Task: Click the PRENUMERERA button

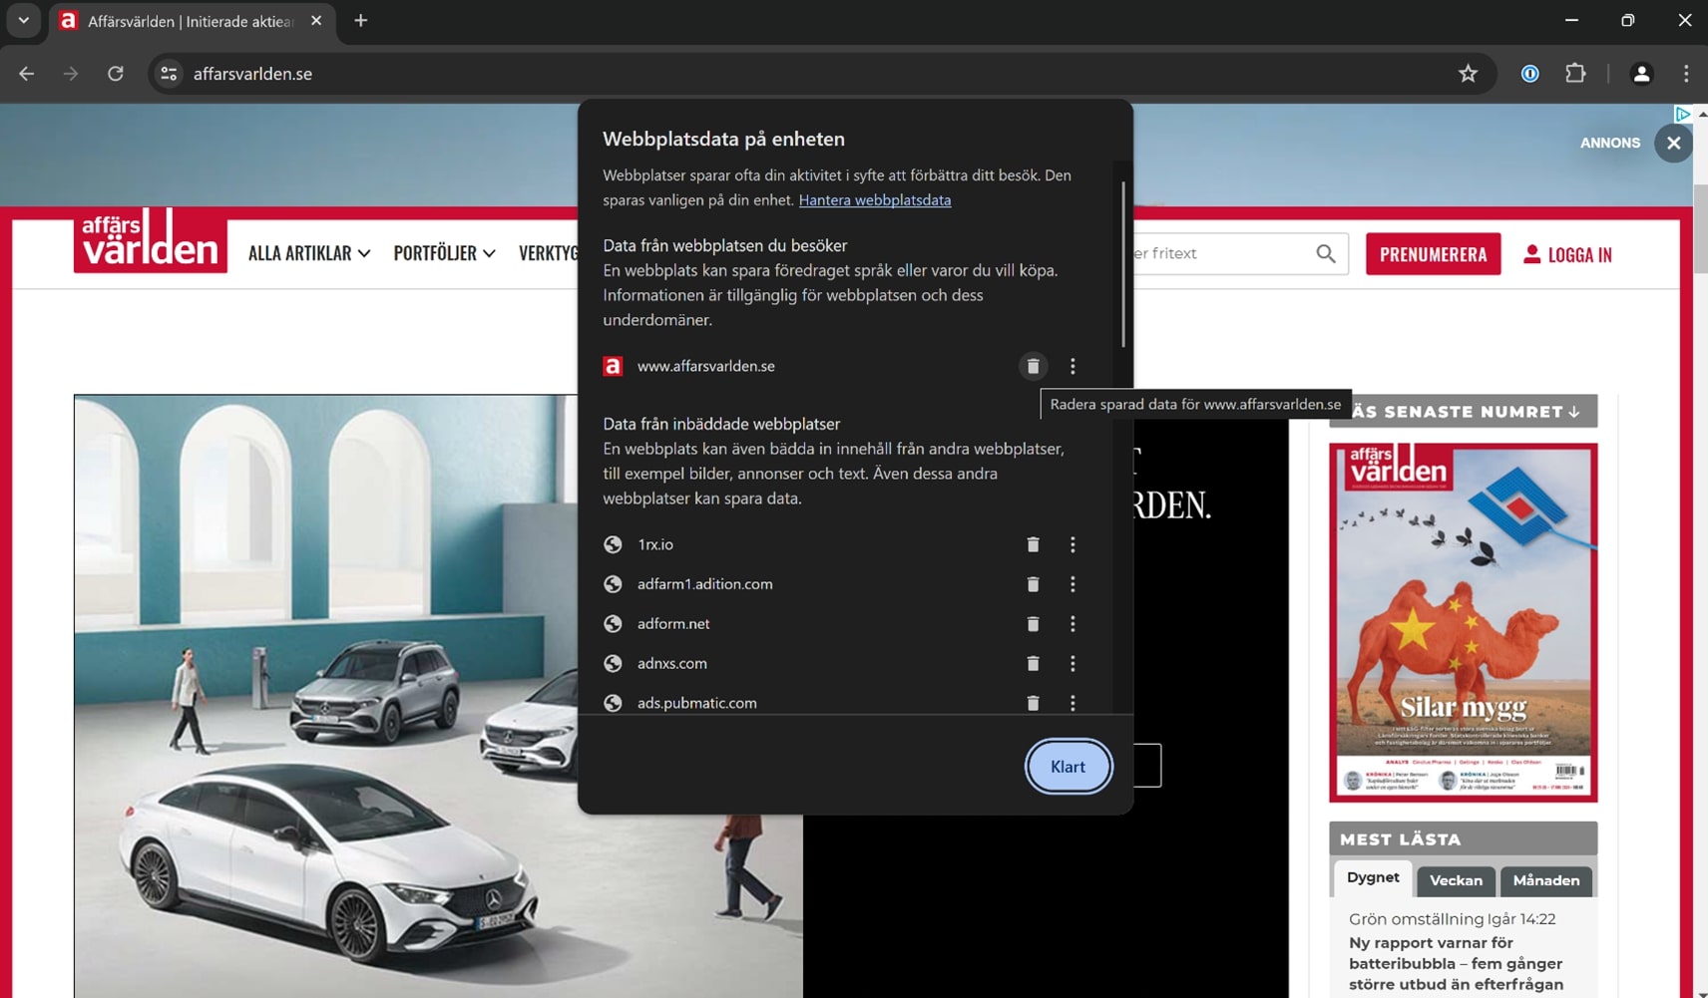Action: tap(1433, 254)
